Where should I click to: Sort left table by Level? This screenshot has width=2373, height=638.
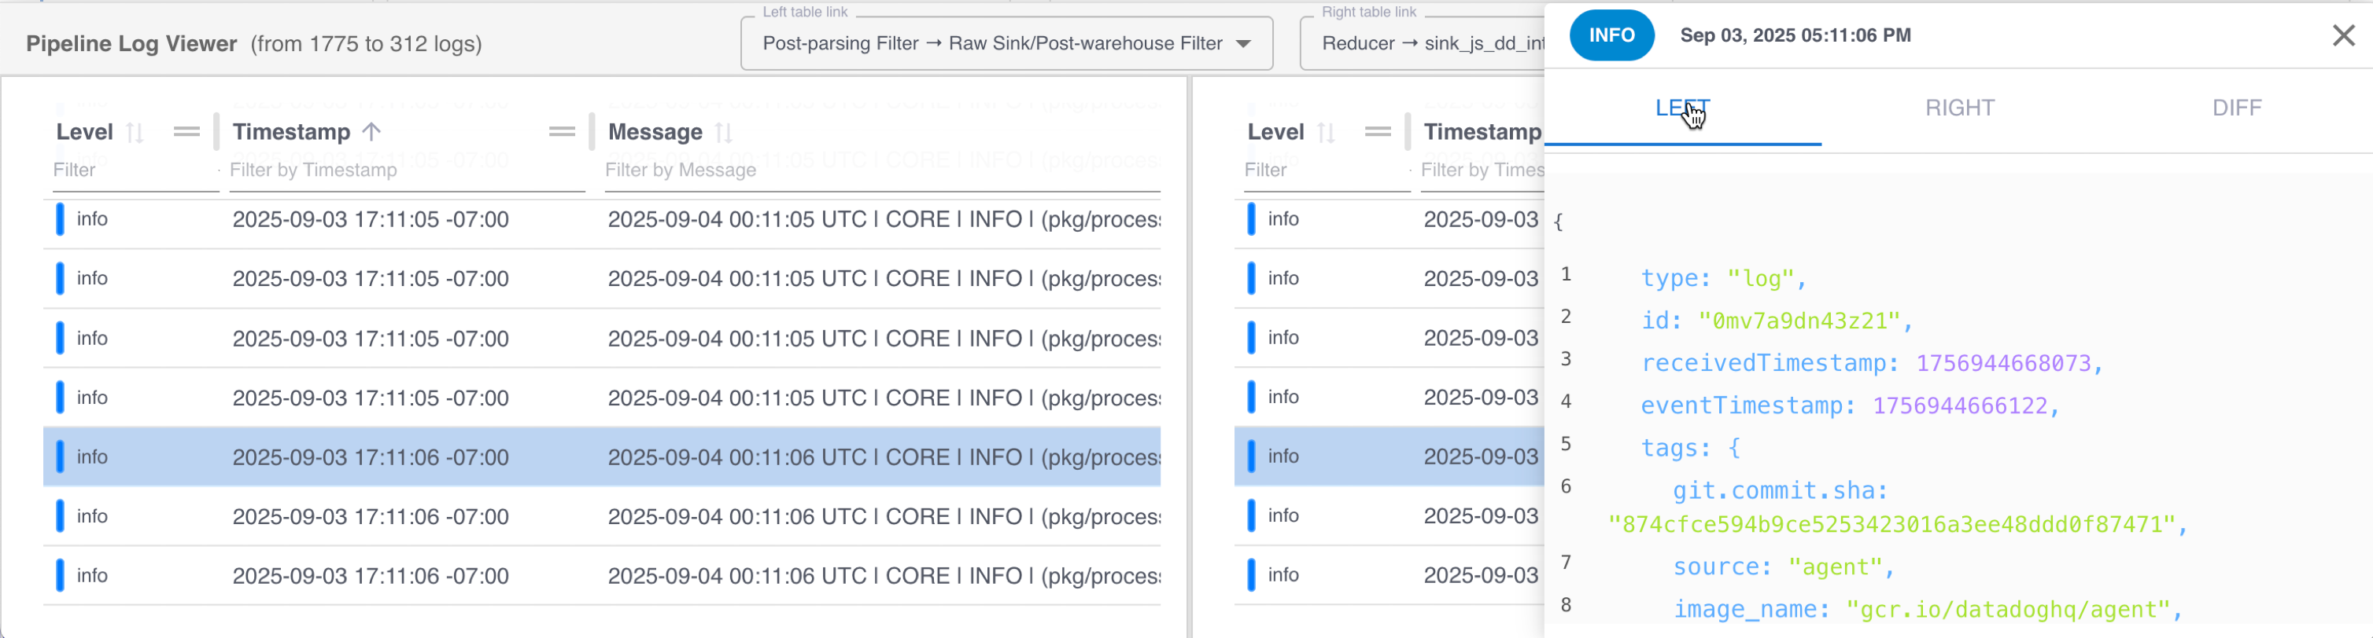pos(135,132)
